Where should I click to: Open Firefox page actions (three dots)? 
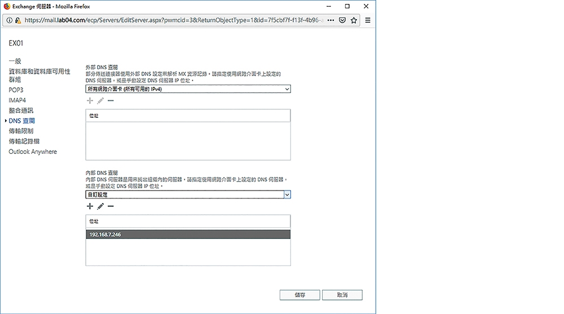(331, 20)
